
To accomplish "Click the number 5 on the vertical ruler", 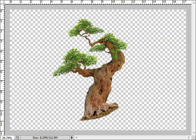I will click(1, 62).
